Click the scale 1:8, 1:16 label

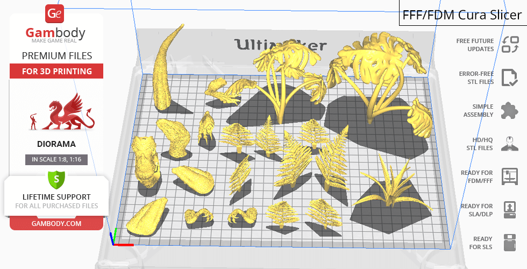click(x=56, y=159)
